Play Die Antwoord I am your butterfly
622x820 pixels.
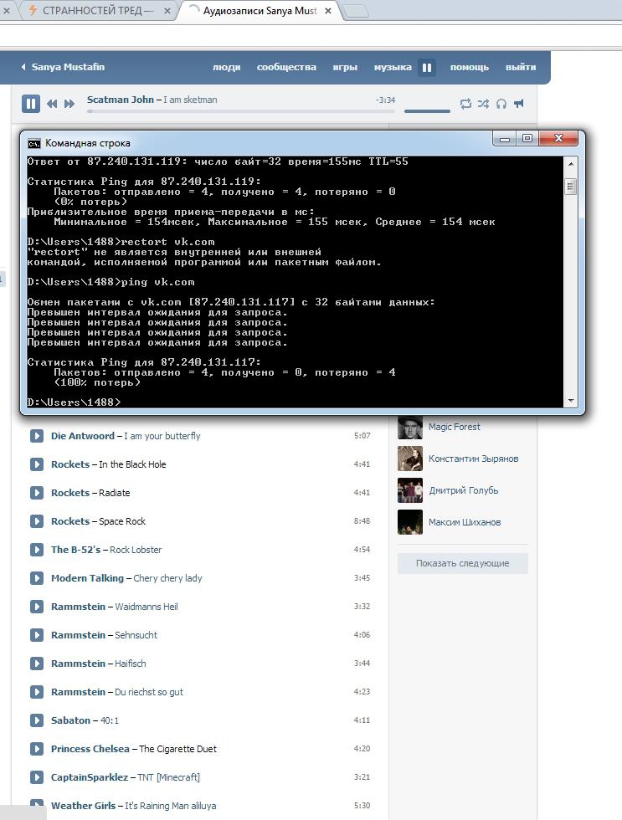pyautogui.click(x=37, y=436)
